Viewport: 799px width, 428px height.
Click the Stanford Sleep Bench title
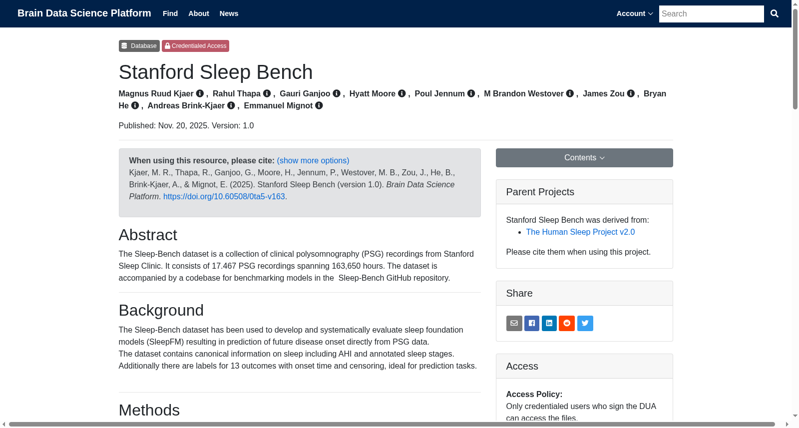click(216, 72)
